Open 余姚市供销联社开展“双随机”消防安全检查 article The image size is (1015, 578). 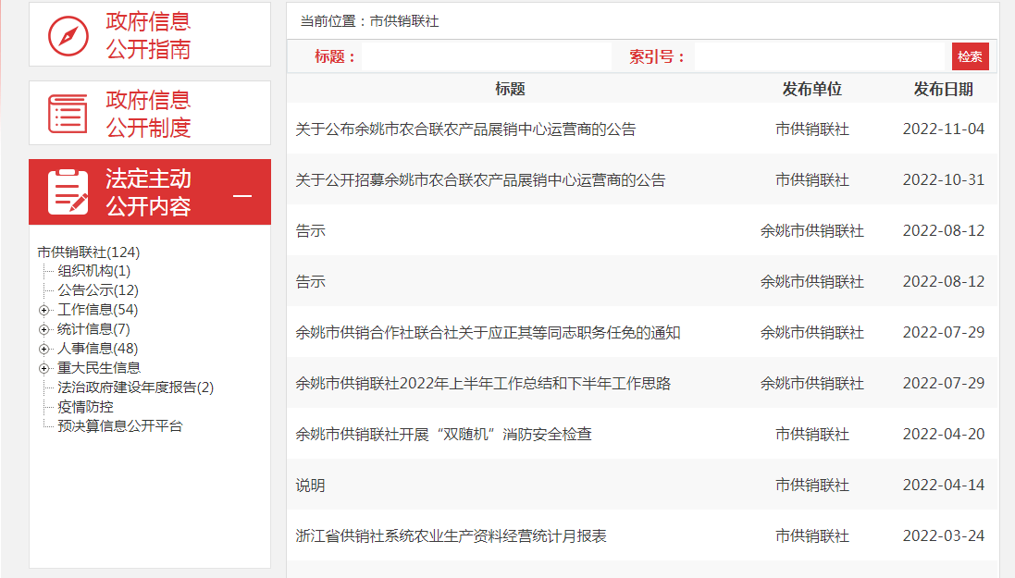pos(443,435)
